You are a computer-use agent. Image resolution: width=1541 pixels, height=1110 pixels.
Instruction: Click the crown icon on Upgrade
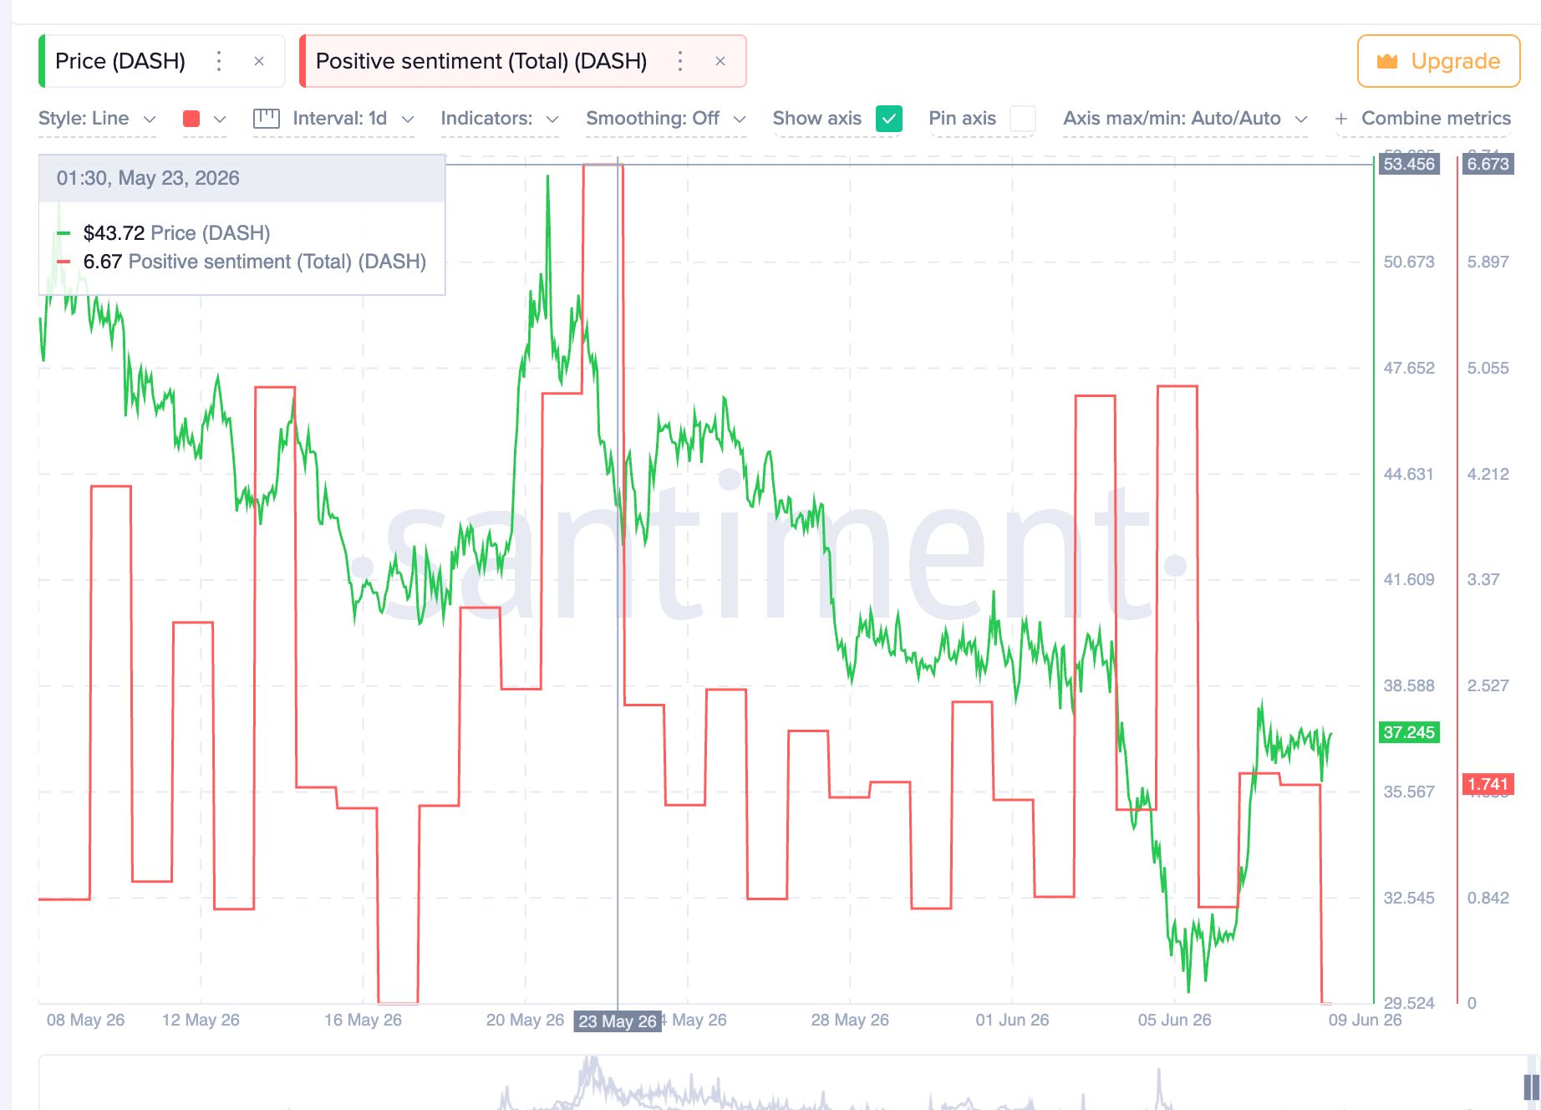click(1387, 61)
